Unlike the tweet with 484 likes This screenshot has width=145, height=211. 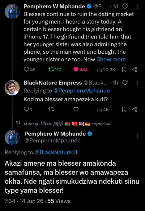pos(81,70)
